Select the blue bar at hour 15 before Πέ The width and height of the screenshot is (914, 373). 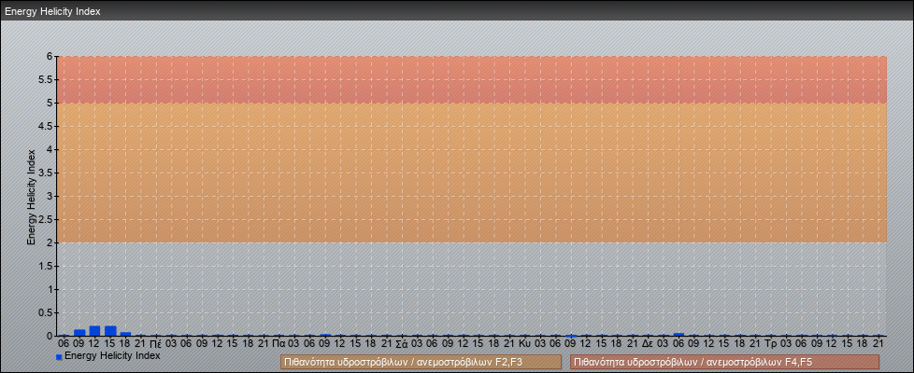coord(110,331)
